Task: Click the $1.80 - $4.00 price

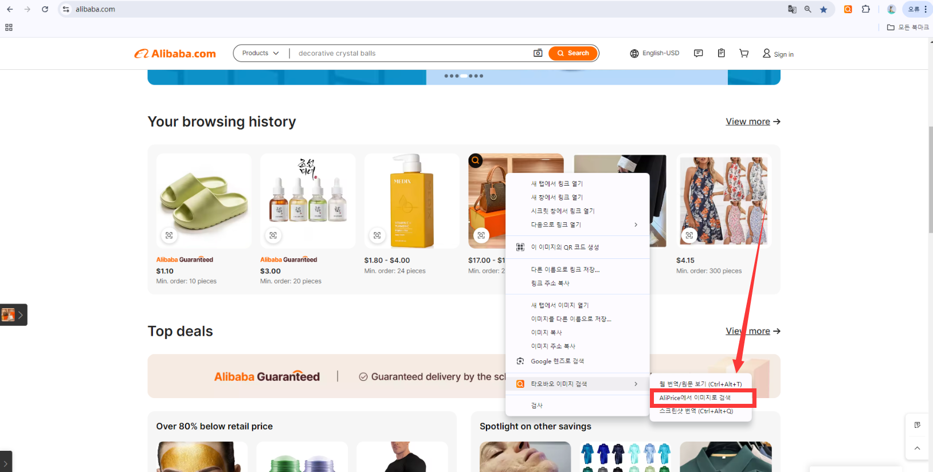Action: pyautogui.click(x=387, y=261)
